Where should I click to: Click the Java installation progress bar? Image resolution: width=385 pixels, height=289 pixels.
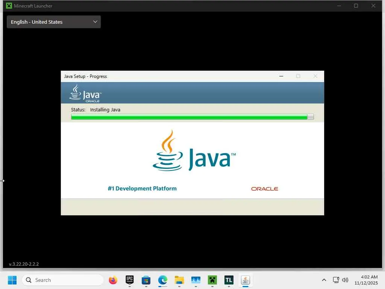pyautogui.click(x=192, y=117)
